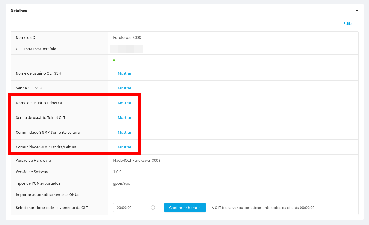This screenshot has height=225, width=369.
Task: Click the Editar link
Action: coord(348,23)
